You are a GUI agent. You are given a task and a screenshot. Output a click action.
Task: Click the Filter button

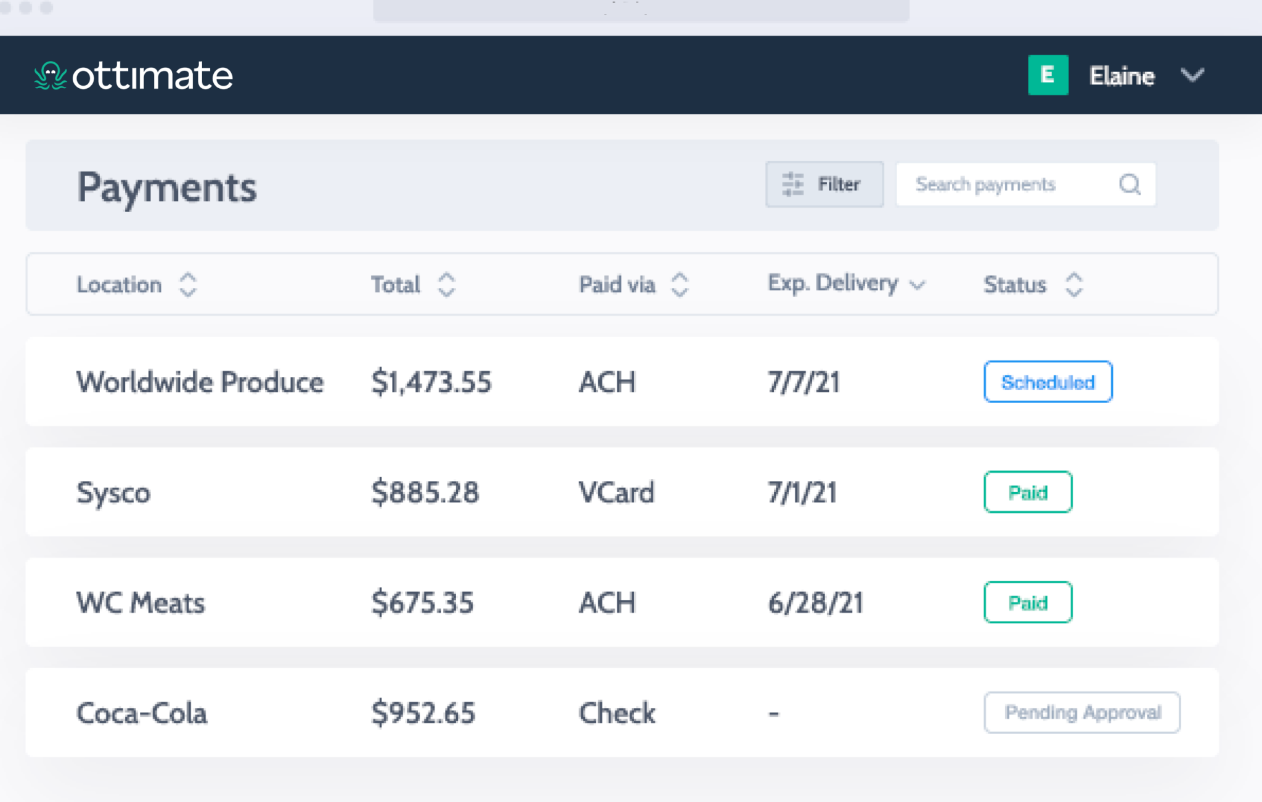coord(824,184)
